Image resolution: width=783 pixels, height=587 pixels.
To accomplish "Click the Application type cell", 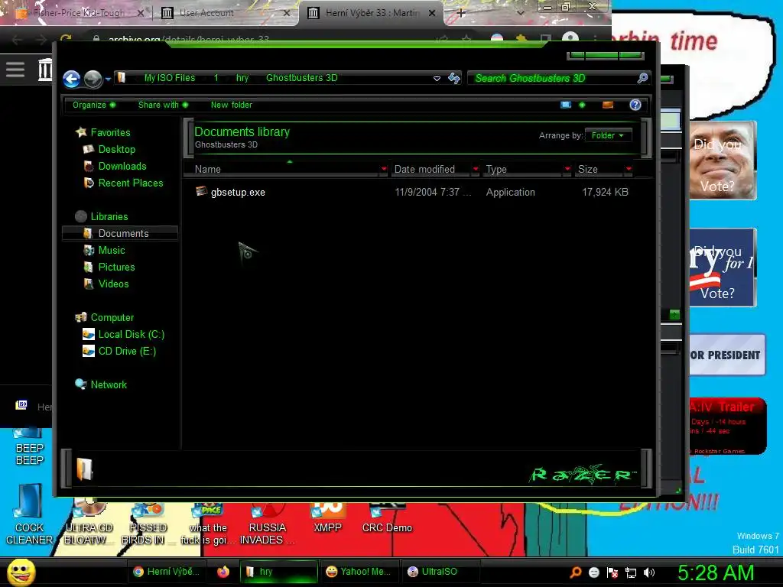I will tap(510, 192).
